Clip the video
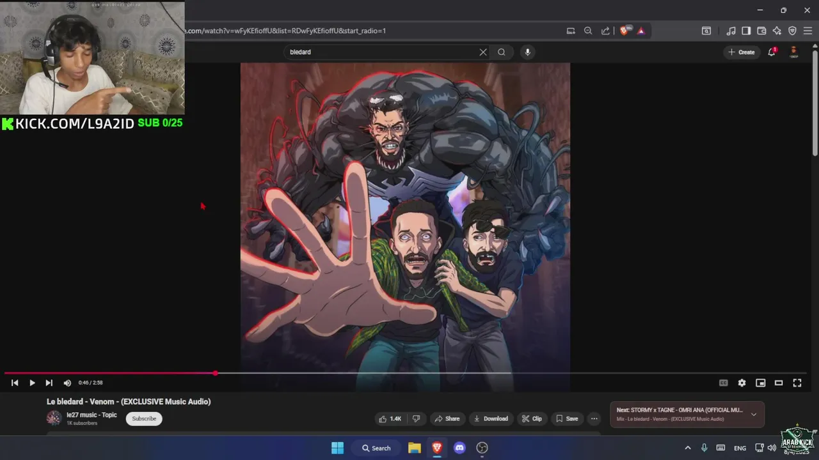 pos(531,418)
